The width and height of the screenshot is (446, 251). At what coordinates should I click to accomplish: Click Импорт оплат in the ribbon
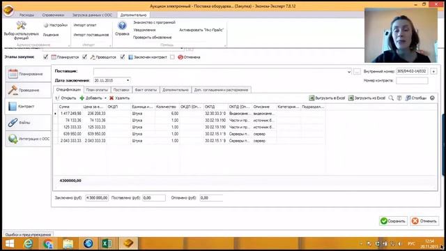click(85, 25)
